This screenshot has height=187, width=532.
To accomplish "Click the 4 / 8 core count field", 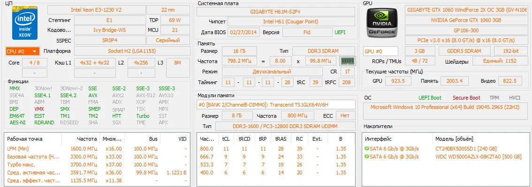I will point(34,63).
